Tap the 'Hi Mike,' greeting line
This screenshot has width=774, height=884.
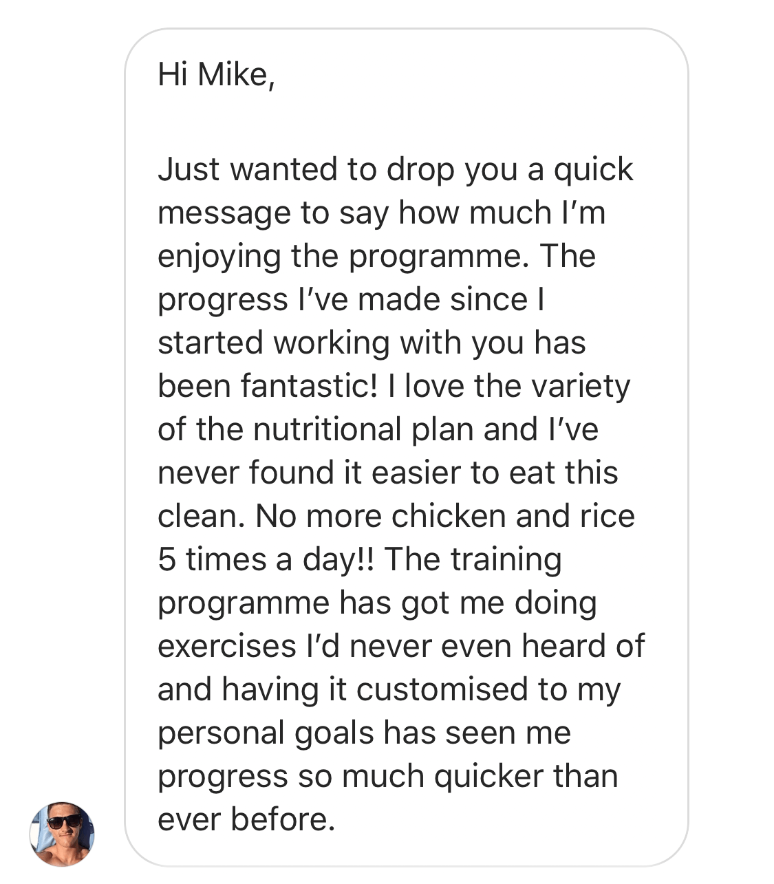tap(217, 74)
